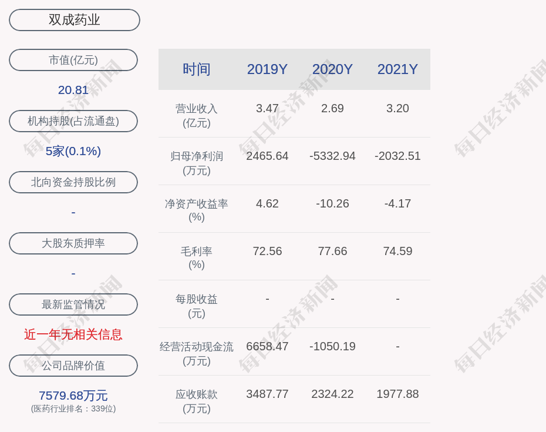Image resolution: width=546 pixels, height=432 pixels.
Task: Click the gross margin value 77.66
Action: click(332, 251)
